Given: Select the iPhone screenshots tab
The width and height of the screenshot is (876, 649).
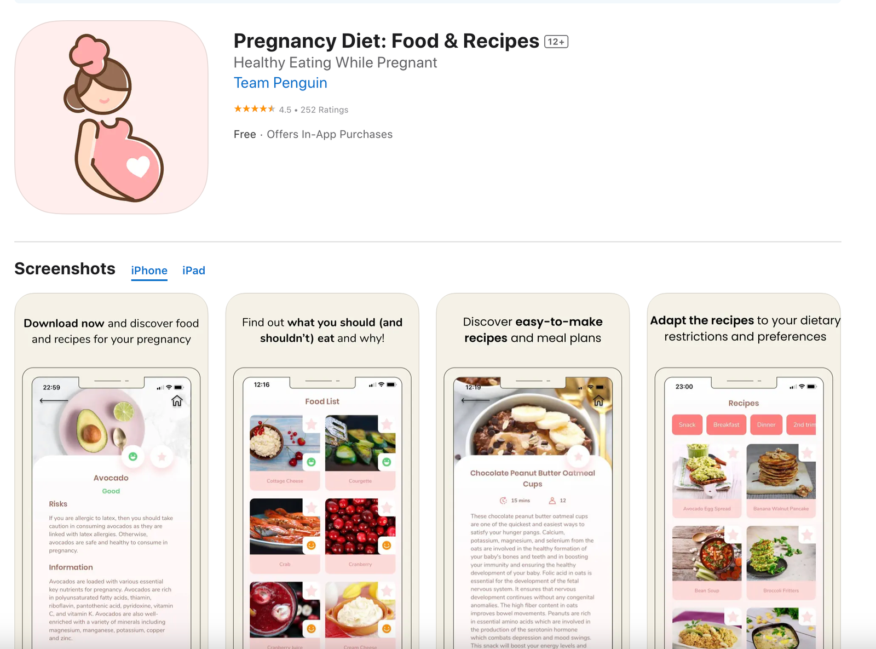Looking at the screenshot, I should (x=149, y=271).
